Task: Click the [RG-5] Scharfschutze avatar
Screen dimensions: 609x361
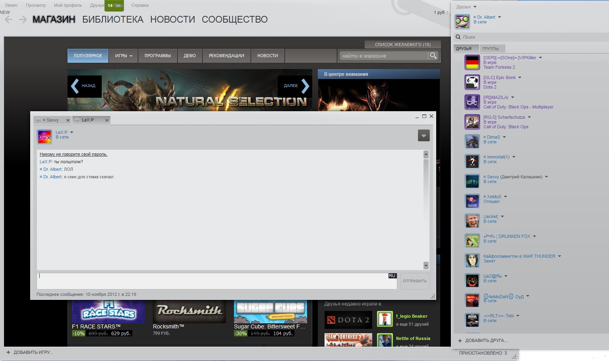Action: pos(472,122)
